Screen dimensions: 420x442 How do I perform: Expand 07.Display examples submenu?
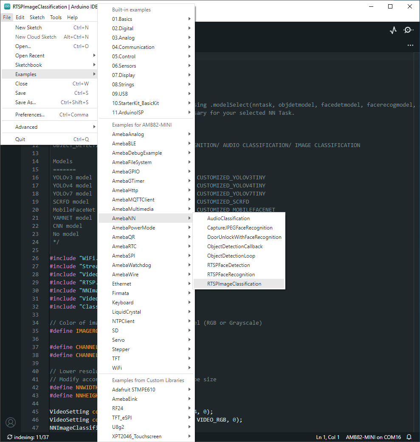[146, 75]
